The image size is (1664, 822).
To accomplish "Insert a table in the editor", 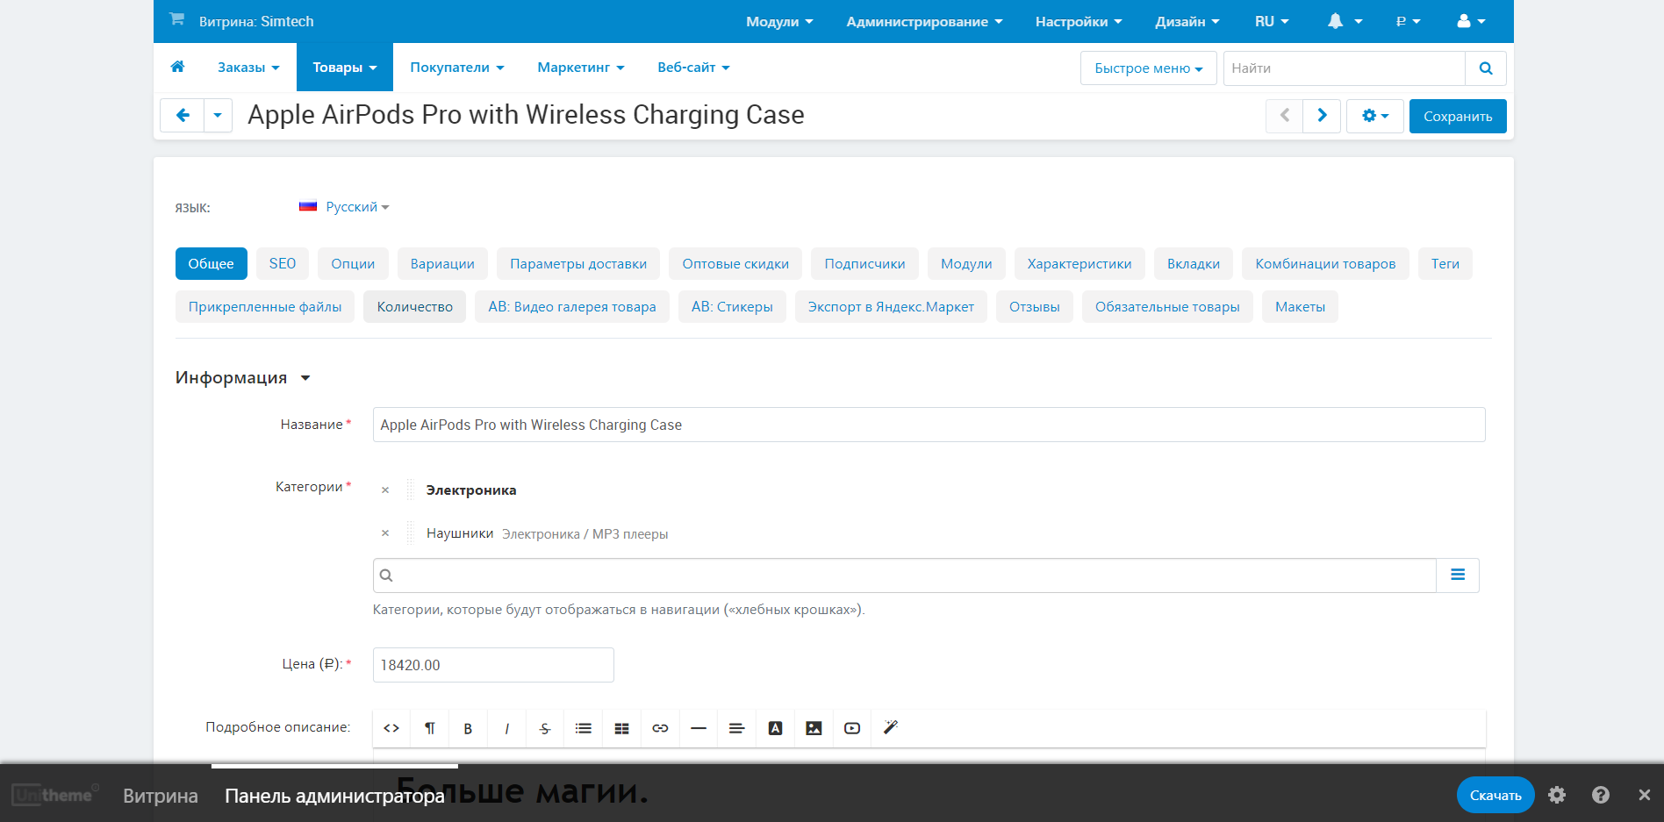I will [621, 728].
